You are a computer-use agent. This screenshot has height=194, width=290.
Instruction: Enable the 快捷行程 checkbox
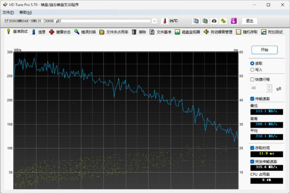point(252,79)
